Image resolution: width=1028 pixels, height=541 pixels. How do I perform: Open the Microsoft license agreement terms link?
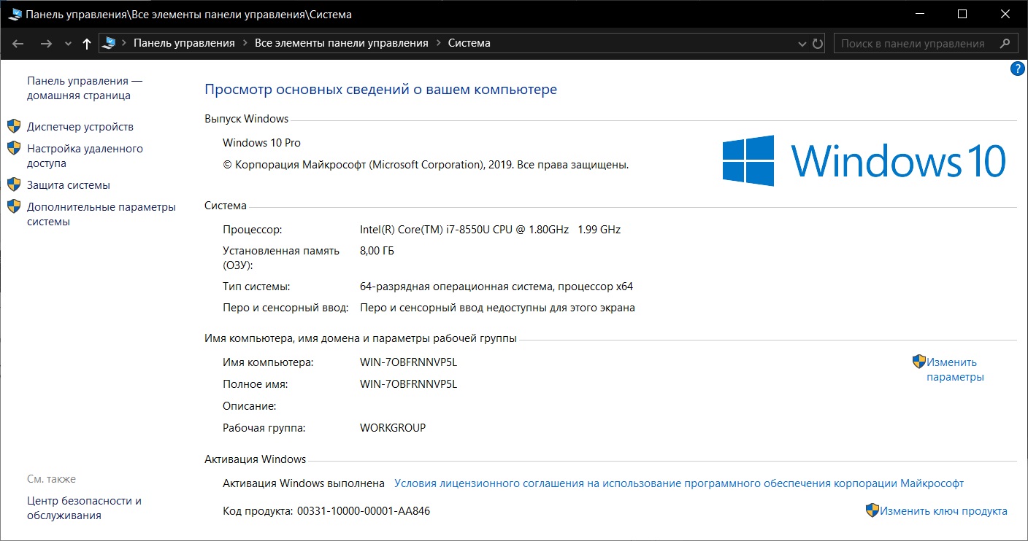pos(679,483)
